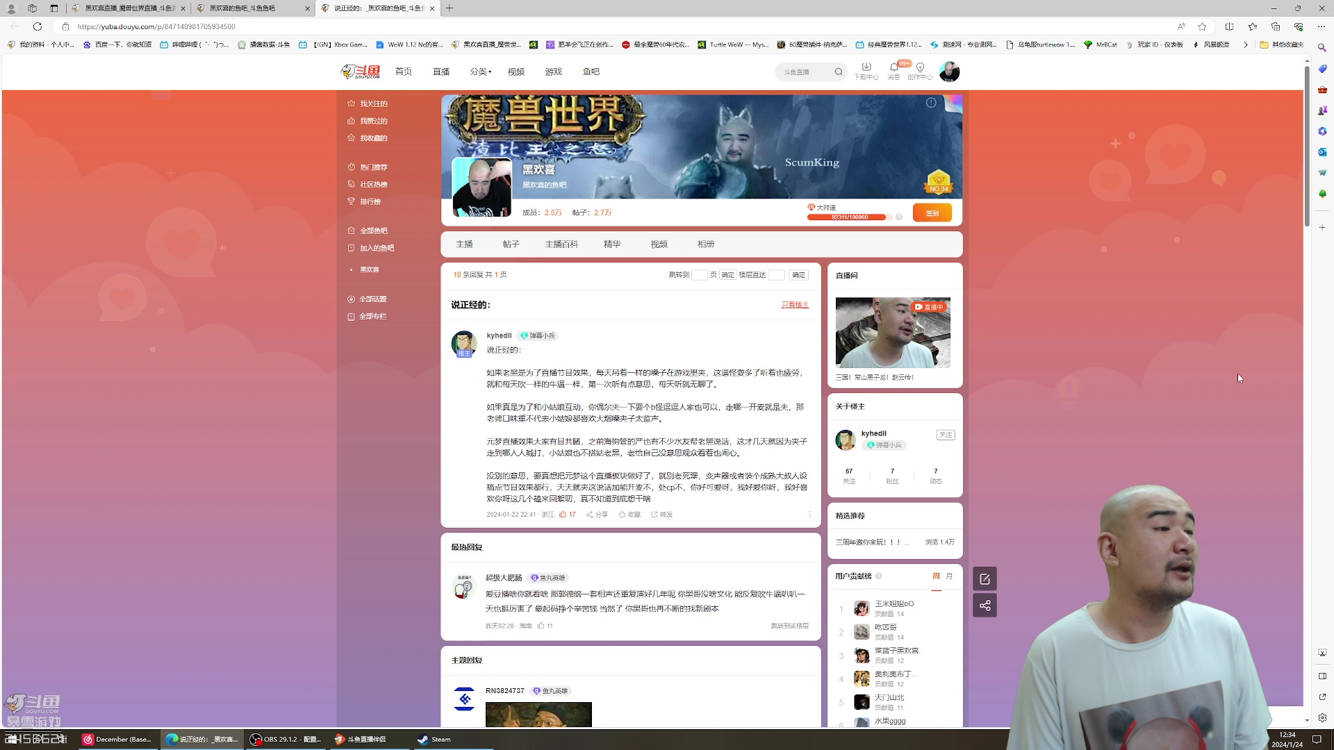
Task: Like the hot reply with 11 likes
Action: coord(545,626)
